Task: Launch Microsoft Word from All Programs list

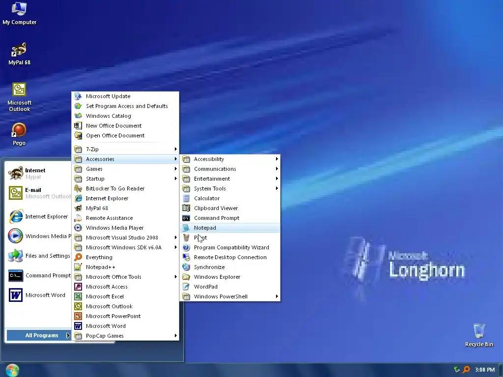Action: pos(125,326)
